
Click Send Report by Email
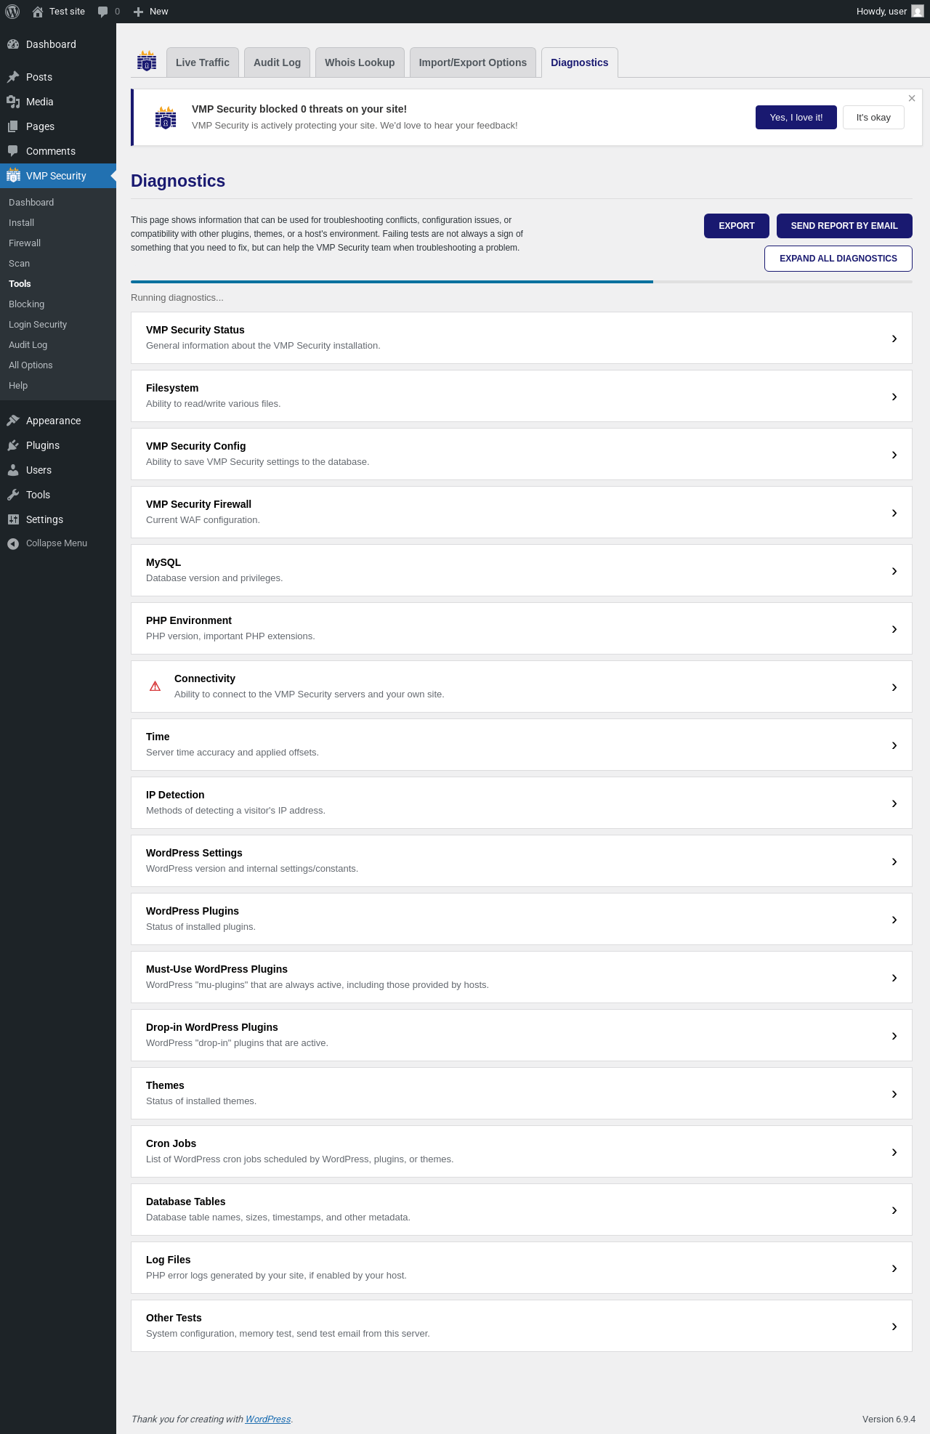844,226
